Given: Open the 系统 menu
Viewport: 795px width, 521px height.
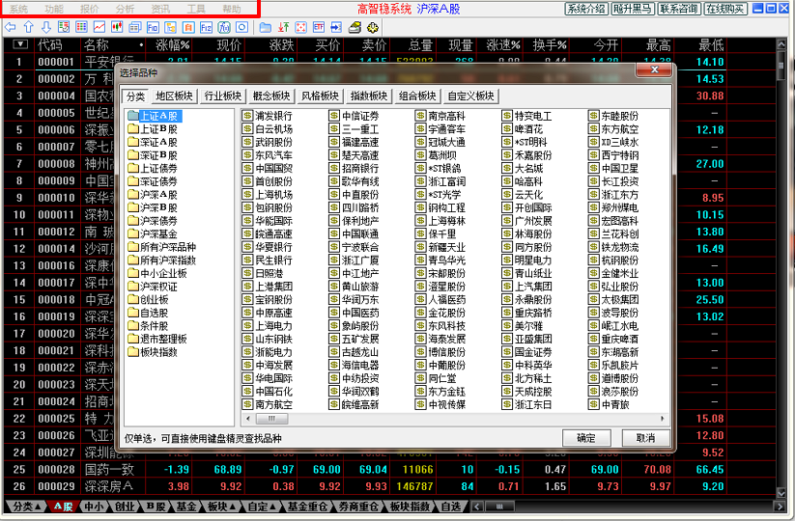Looking at the screenshot, I should (18, 9).
